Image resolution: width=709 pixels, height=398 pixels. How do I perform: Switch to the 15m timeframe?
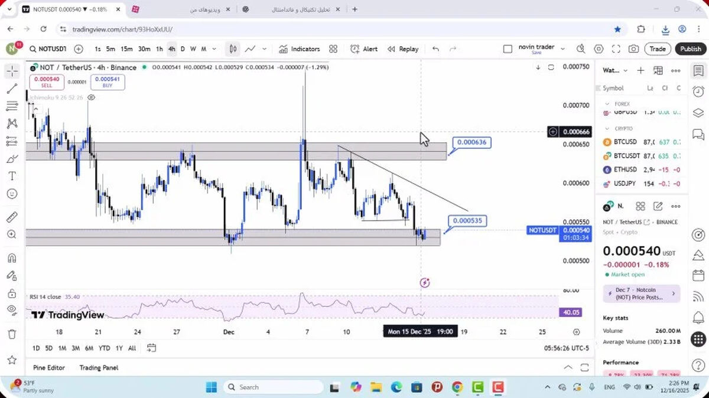[127, 49]
